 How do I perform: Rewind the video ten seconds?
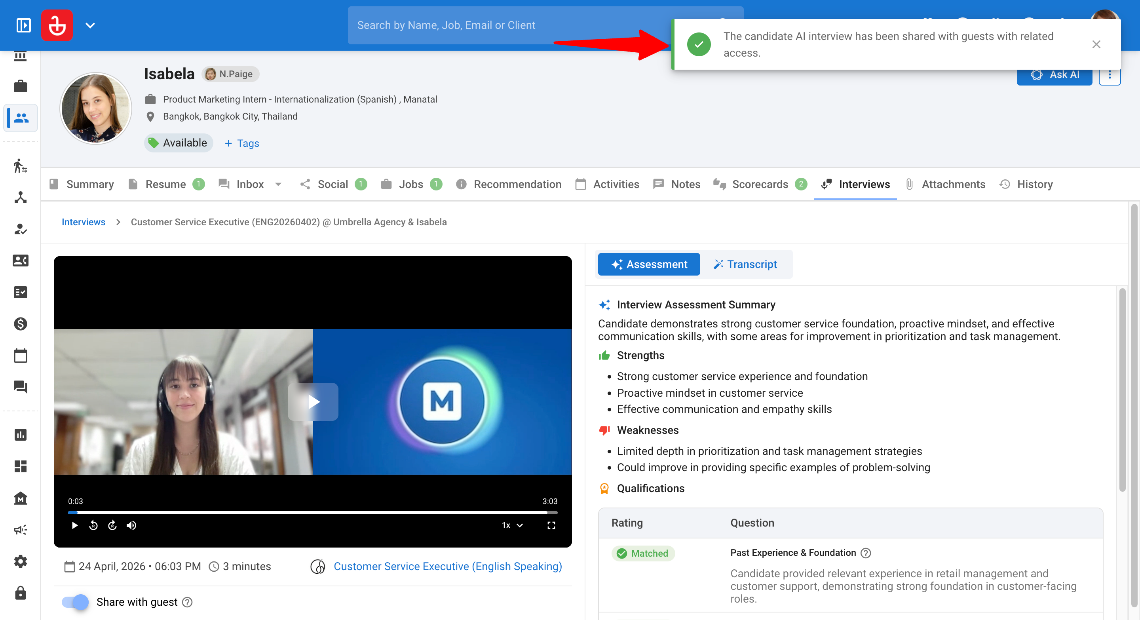(93, 525)
